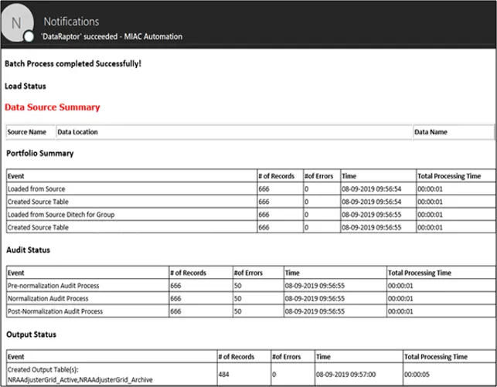Click the Pre-normalization Audit Process event
The image size is (497, 387).
click(x=53, y=286)
